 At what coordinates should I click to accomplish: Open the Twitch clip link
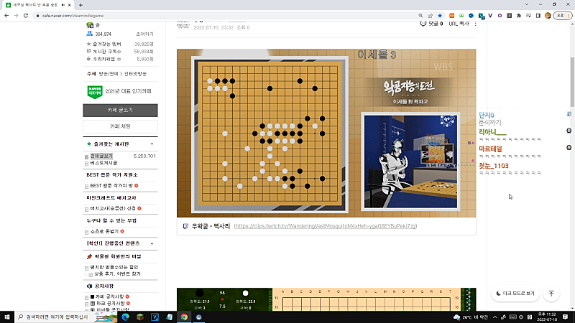(326, 226)
